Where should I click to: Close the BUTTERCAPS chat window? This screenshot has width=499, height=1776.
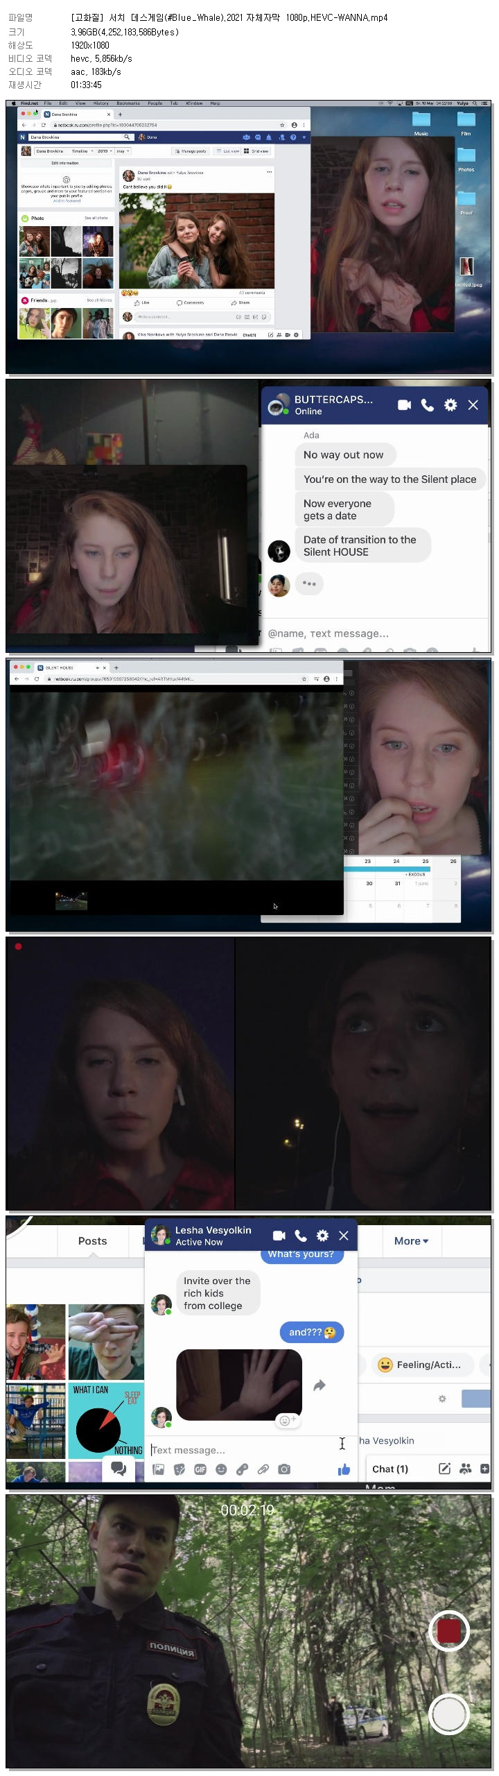point(473,404)
